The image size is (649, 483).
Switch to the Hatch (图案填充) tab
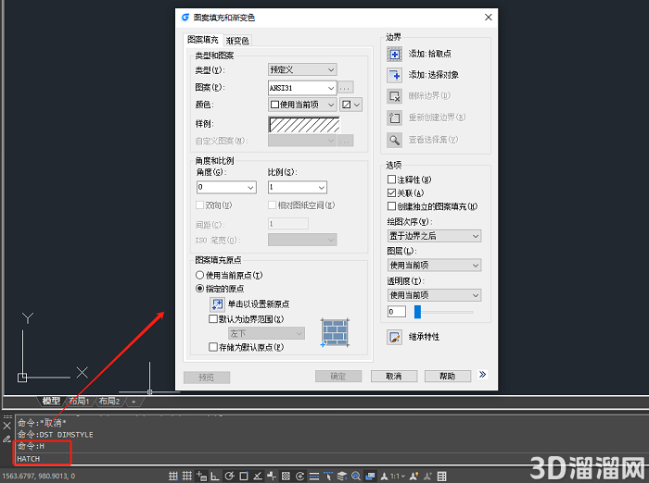[x=203, y=40]
